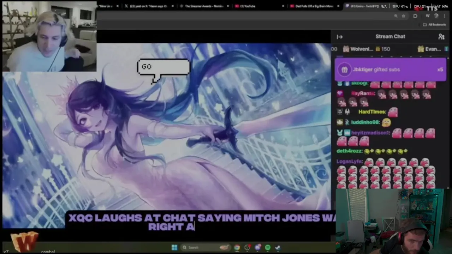Close the Streamer Awards tab
Screen dimensions: 452x254
click(x=228, y=6)
